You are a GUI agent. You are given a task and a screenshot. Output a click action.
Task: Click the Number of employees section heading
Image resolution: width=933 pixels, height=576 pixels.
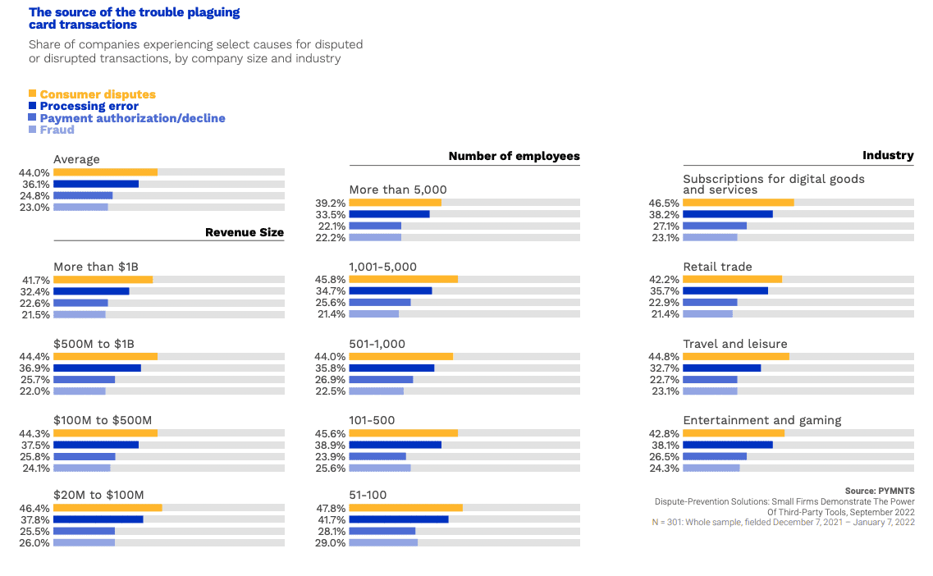coord(514,156)
